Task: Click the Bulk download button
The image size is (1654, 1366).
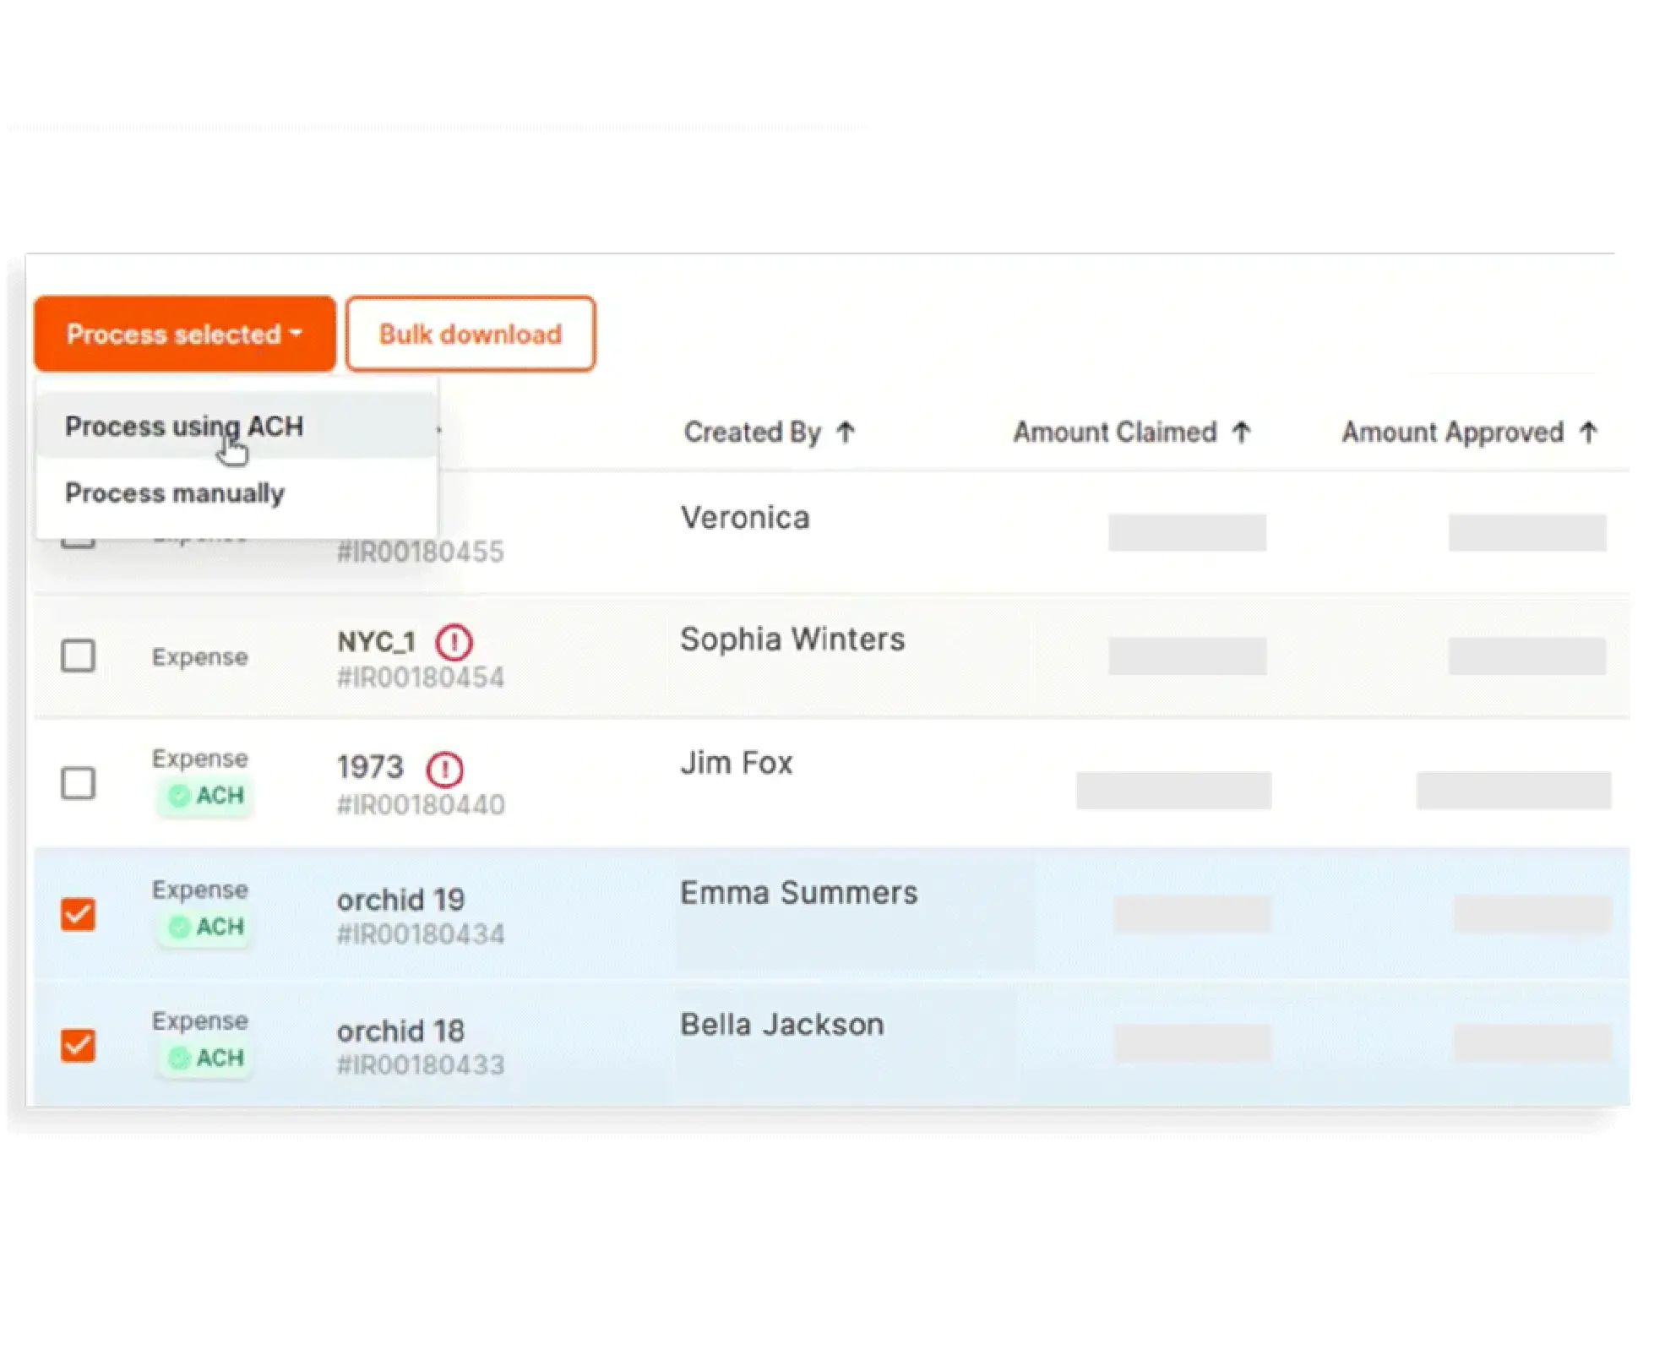Action: pyautogui.click(x=470, y=334)
